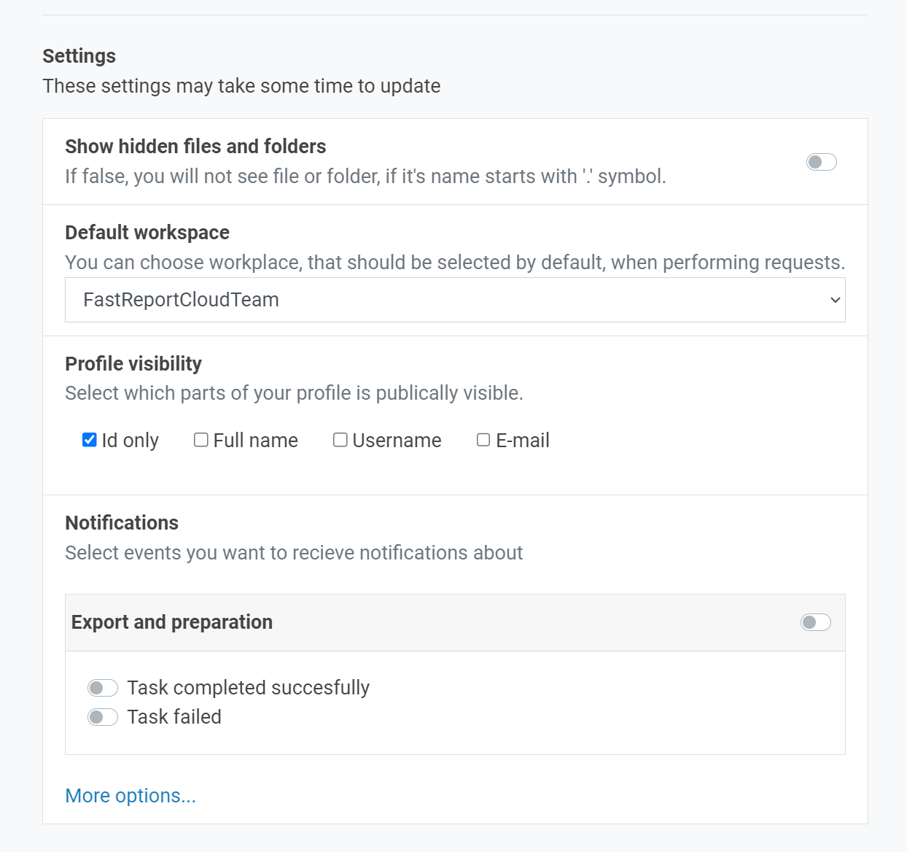Click the Show hidden files and folders heading

(x=195, y=147)
